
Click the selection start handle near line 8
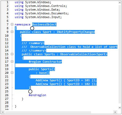pyautogui.click(x=32, y=28)
